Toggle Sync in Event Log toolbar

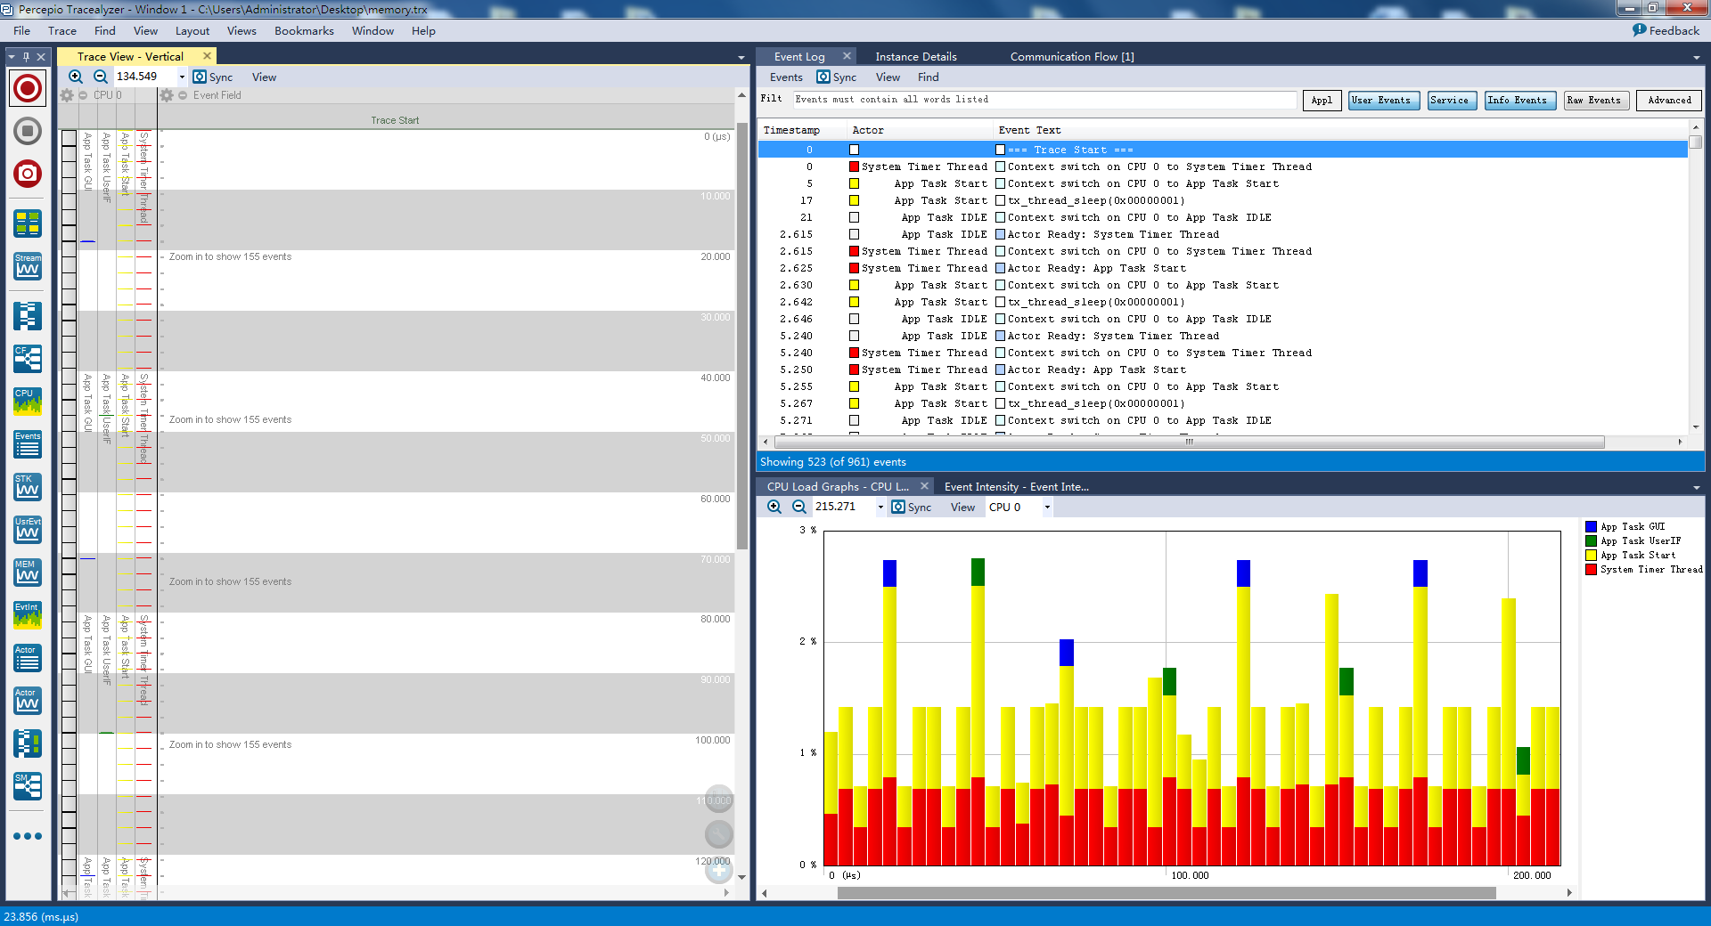click(x=836, y=77)
